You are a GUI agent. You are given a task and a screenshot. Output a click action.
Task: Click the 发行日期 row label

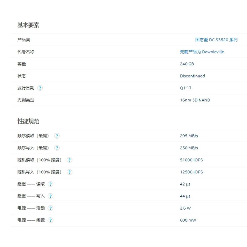pos(26,88)
